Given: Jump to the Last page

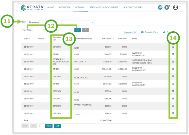Looking at the screenshot, I should tap(57, 126).
